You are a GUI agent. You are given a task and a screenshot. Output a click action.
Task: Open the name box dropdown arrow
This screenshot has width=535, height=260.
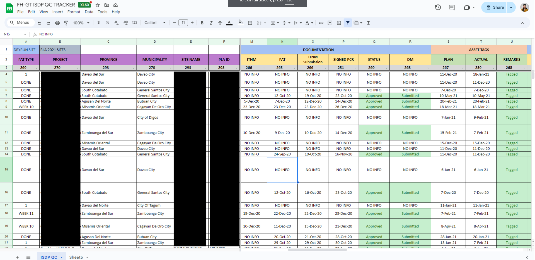[25, 34]
